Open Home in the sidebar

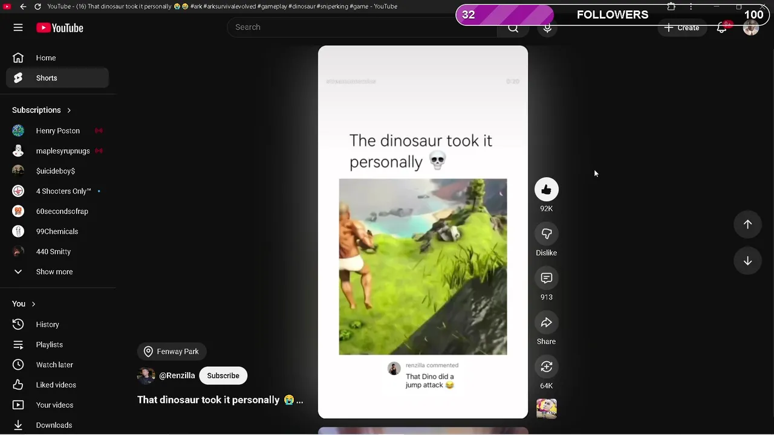57,58
